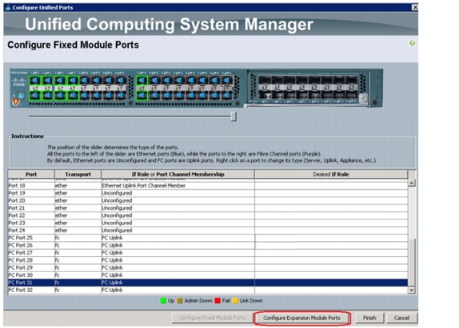
Task: Click the table scrollbar up arrow
Action: point(412,183)
